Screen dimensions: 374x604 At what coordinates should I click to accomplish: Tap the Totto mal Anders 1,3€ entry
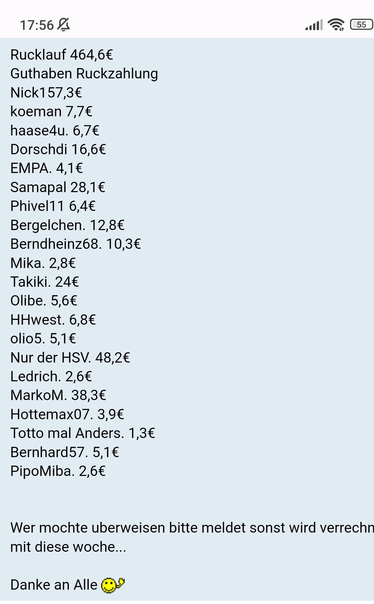pyautogui.click(x=82, y=433)
